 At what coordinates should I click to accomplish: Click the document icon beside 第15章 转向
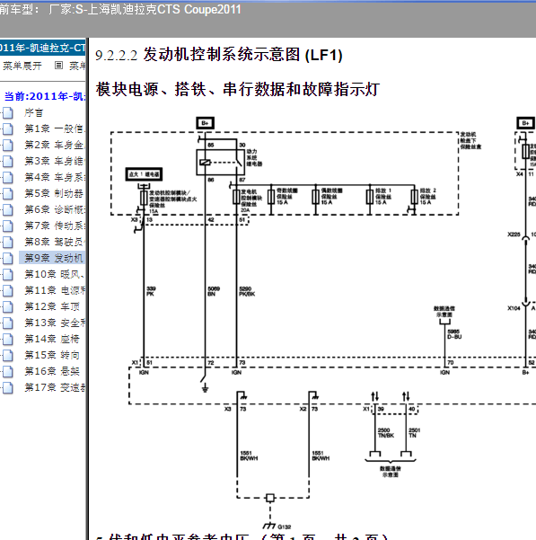click(8, 355)
